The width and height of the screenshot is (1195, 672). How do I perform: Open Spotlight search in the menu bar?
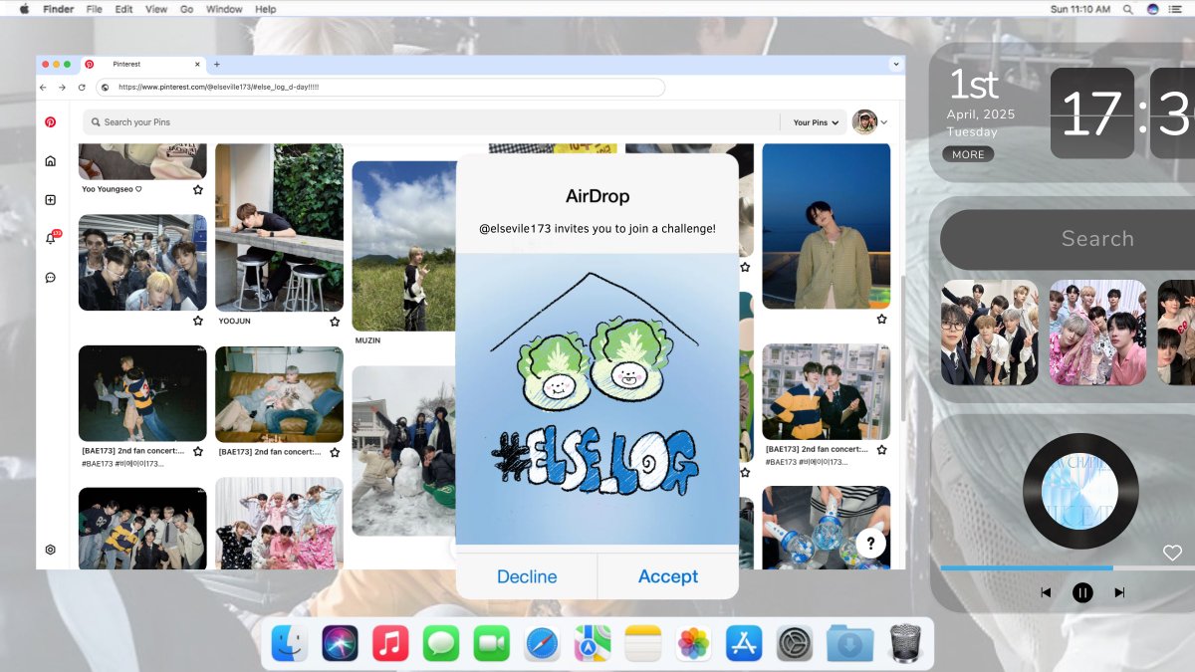click(1128, 9)
